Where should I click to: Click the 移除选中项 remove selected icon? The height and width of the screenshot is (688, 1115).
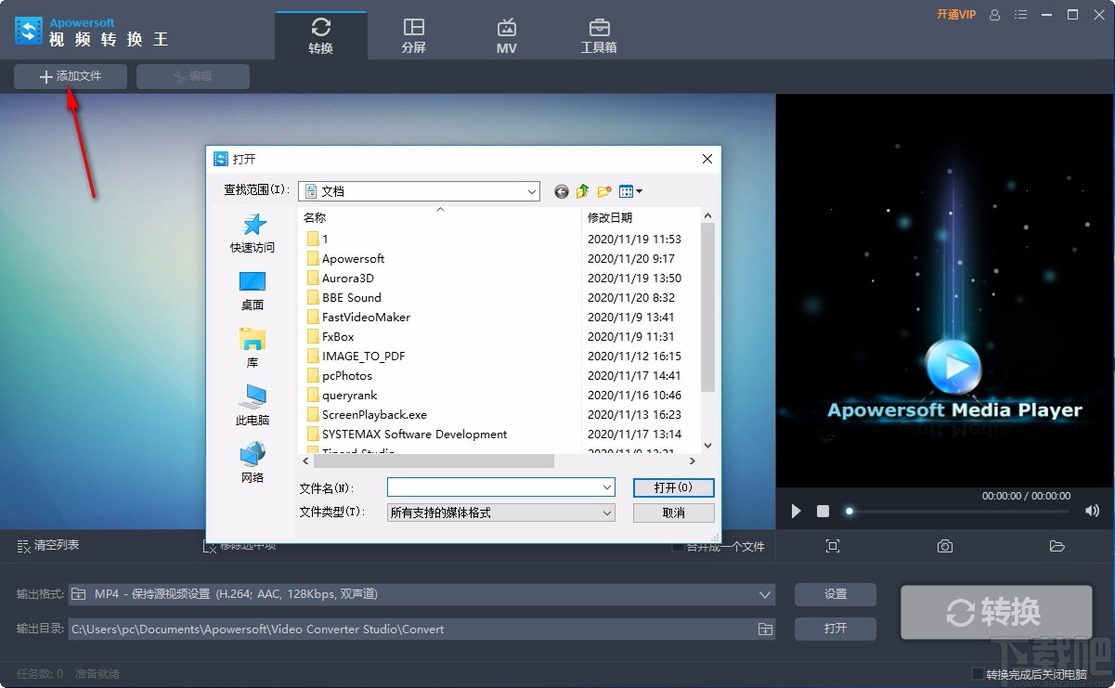pyautogui.click(x=211, y=547)
